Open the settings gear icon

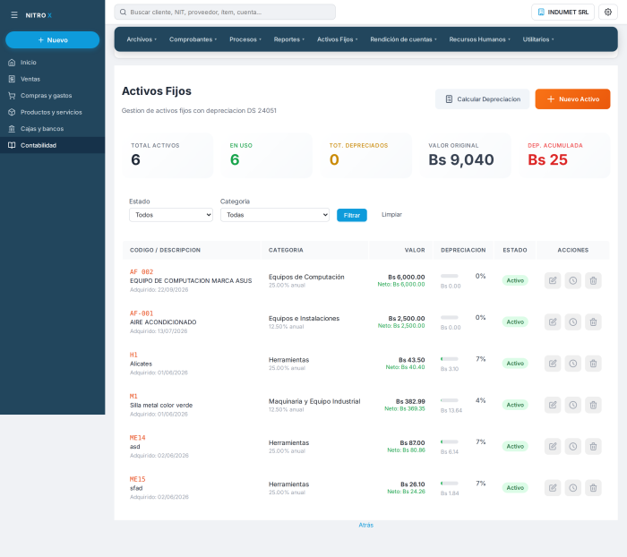(608, 12)
